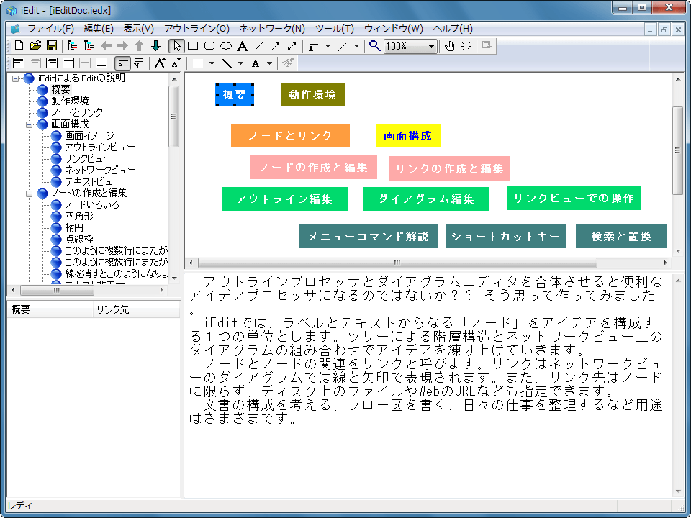Select the yellow 画面構成 diagram node
Viewport: 691px width, 518px height.
point(408,136)
